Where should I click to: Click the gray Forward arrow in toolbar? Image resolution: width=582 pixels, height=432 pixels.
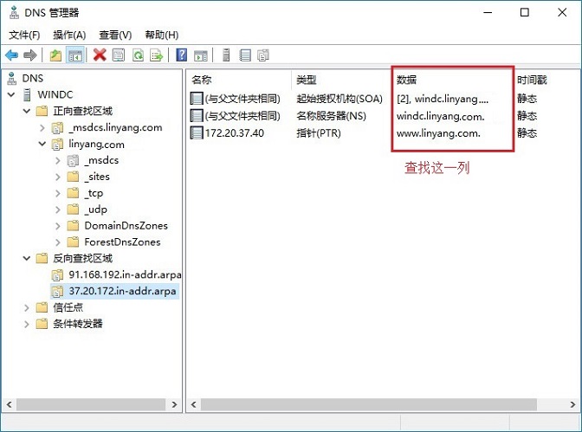[30, 55]
